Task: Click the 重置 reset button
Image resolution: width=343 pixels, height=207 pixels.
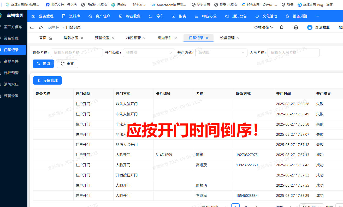Action: point(67,64)
